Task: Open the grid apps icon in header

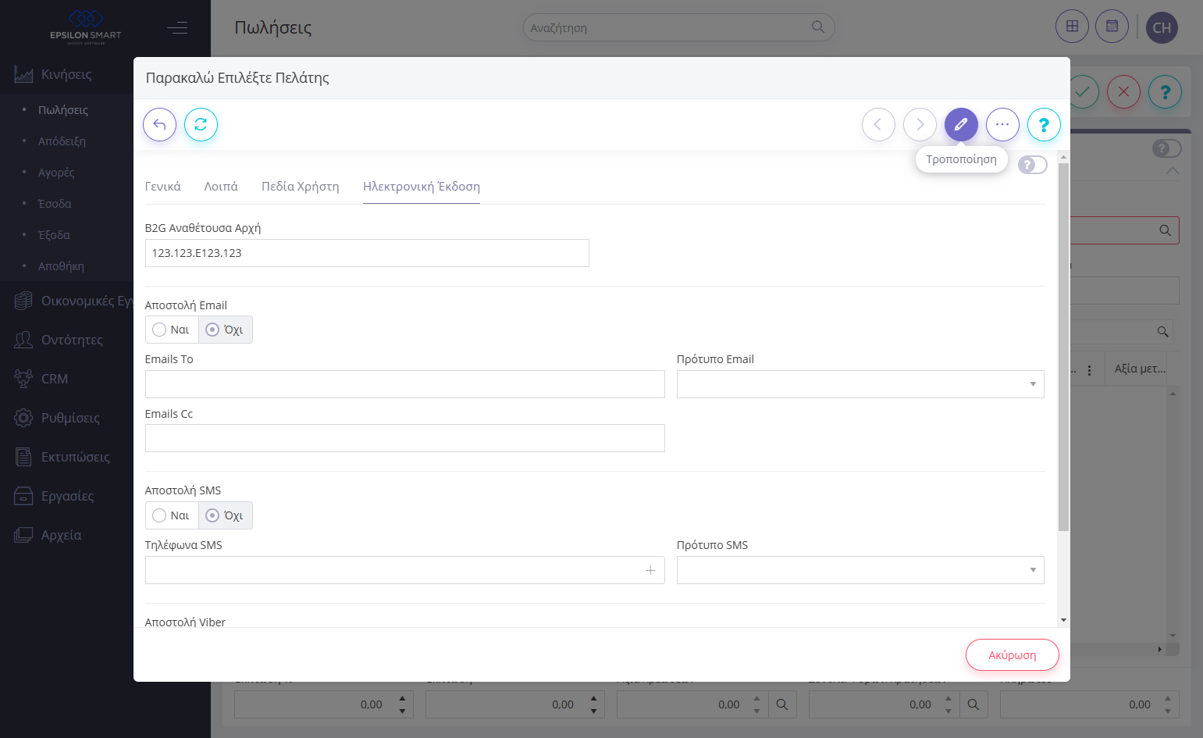Action: tap(1072, 27)
